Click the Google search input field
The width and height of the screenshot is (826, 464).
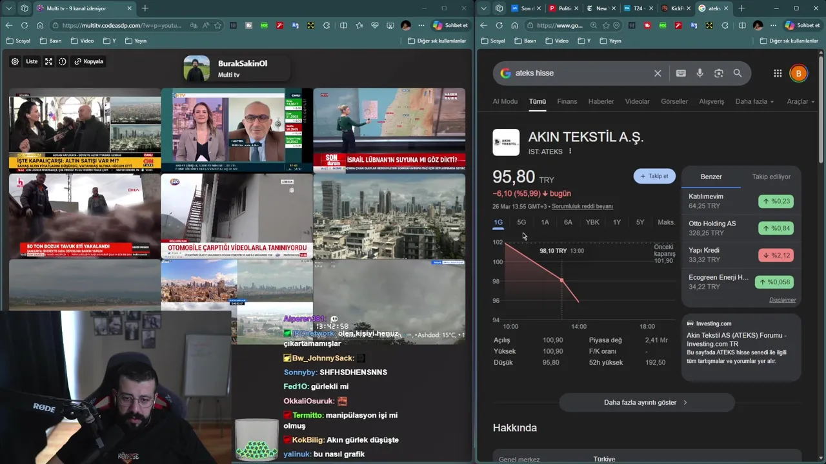click(581, 73)
